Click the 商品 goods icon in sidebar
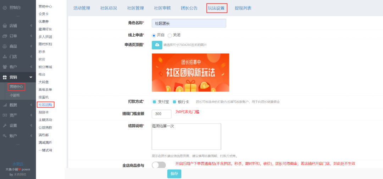Screen dimensions: 383x179 tap(5, 46)
